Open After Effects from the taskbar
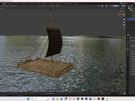Image resolution: width=135 pixels, height=101 pixels. coord(86,99)
